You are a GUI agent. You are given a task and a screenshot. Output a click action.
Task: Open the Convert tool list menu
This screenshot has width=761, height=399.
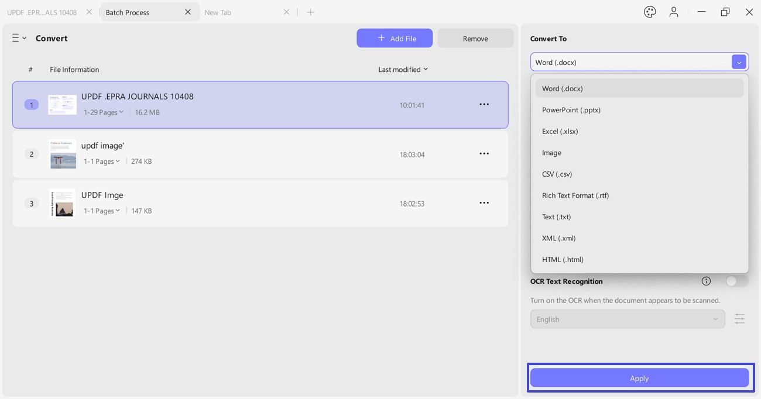(x=19, y=38)
